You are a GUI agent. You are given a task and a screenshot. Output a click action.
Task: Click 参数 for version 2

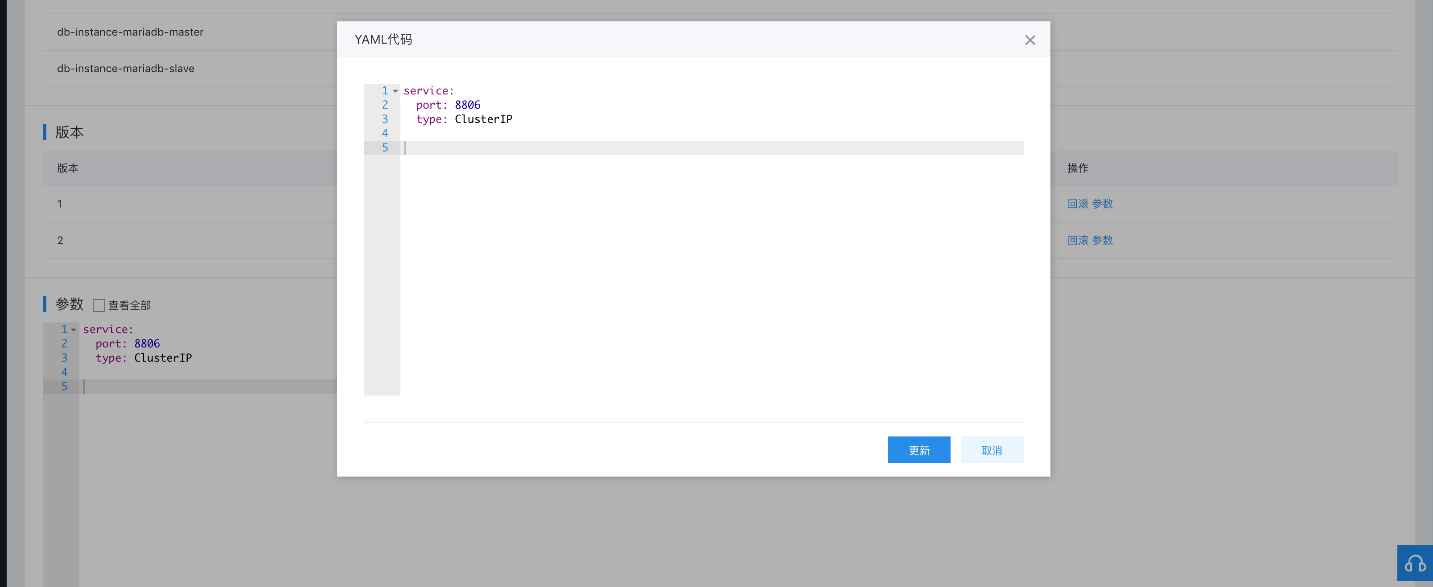(x=1102, y=240)
